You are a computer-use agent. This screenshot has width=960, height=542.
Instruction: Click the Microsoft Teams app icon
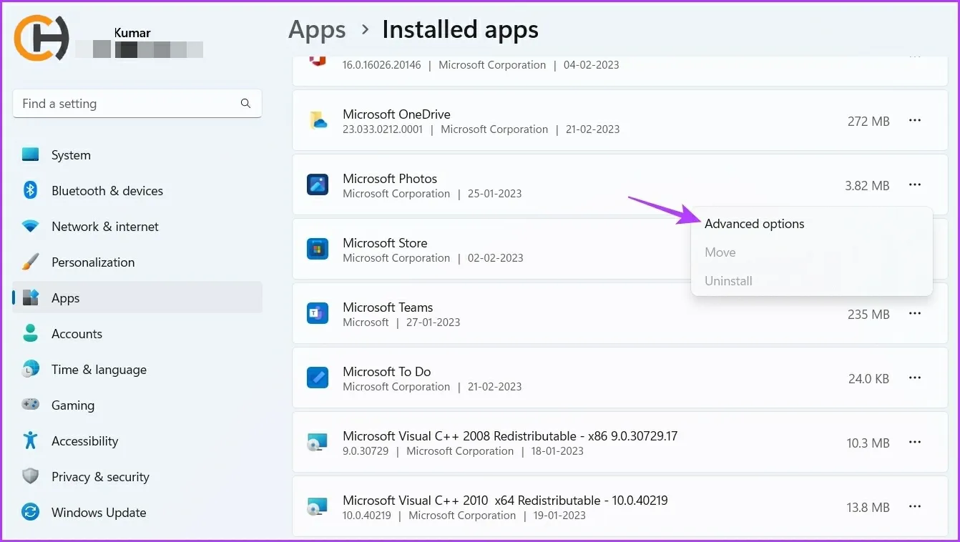click(318, 314)
